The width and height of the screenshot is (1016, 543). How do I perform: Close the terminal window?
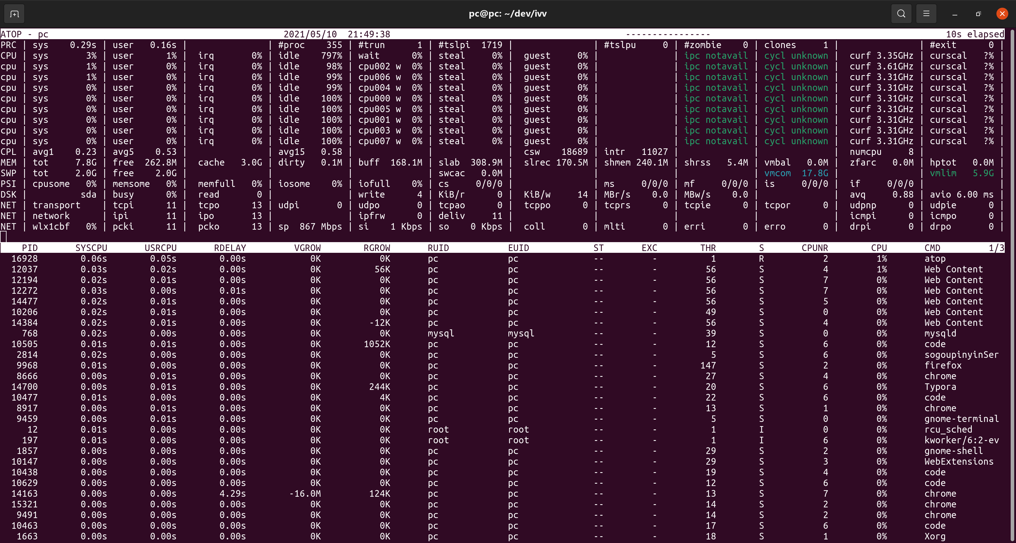tap(1002, 14)
